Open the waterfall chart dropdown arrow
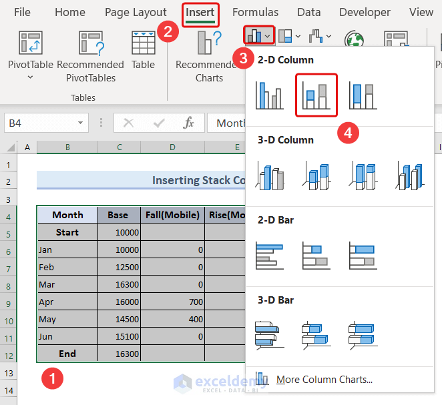 [x=328, y=36]
